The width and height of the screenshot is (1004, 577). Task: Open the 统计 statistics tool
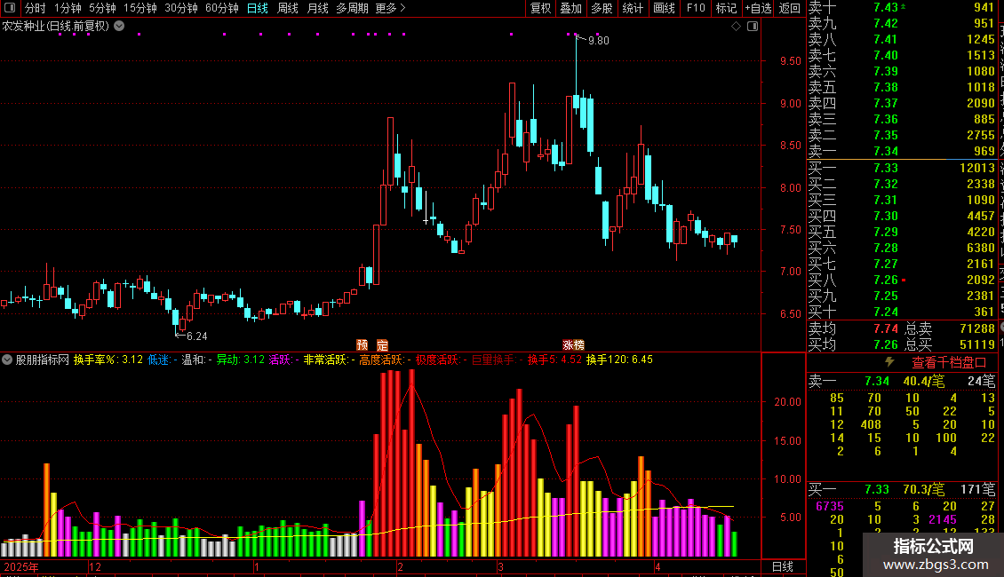click(x=633, y=8)
